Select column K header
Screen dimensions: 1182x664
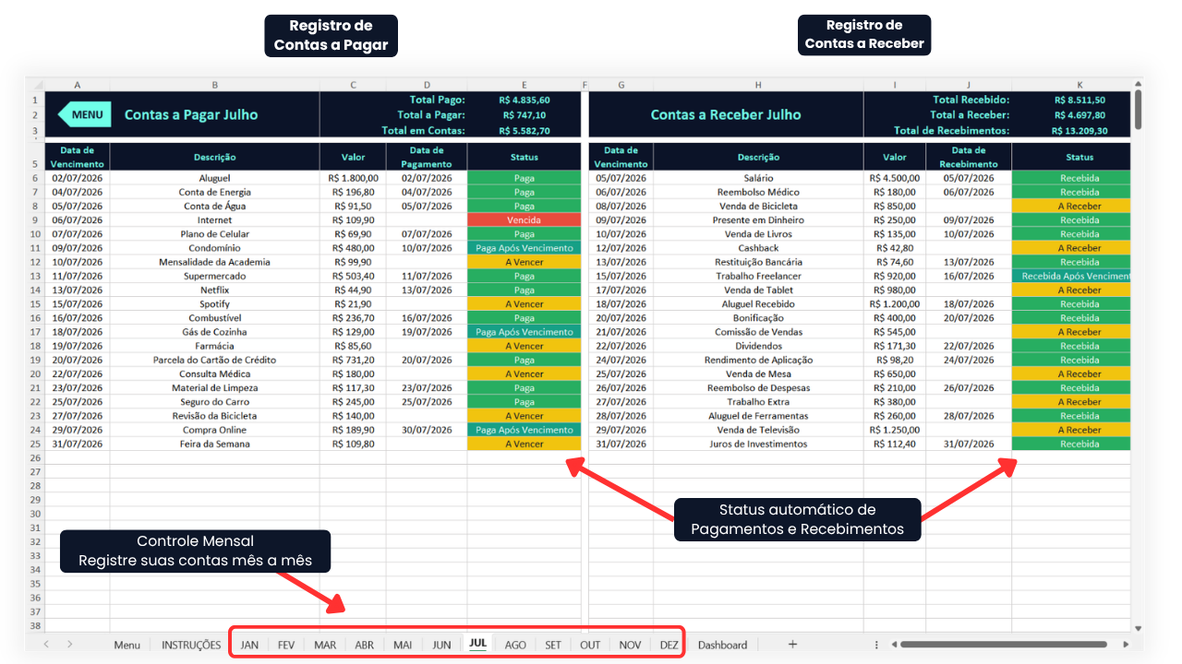[1079, 85]
